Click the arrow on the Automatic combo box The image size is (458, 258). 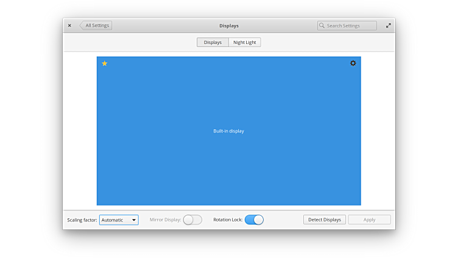click(134, 220)
